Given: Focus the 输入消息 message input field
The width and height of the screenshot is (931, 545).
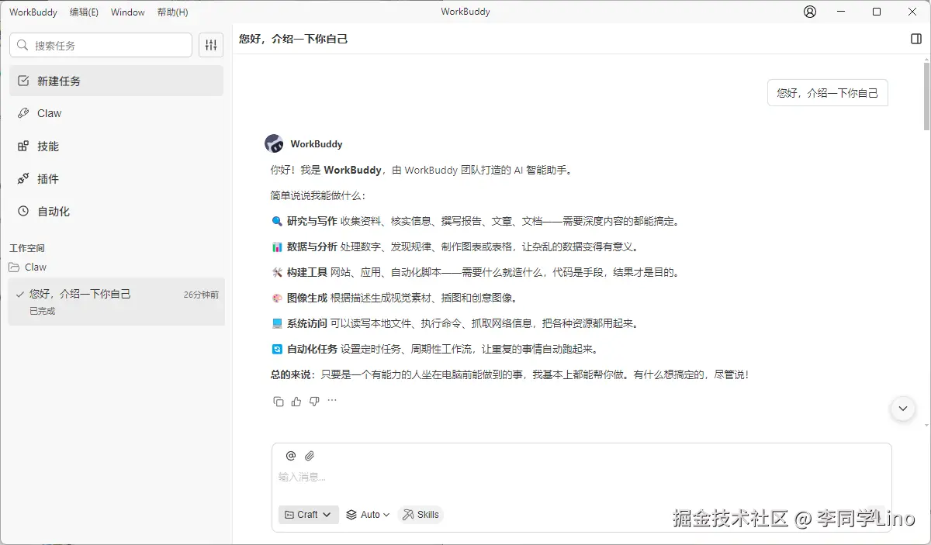Looking at the screenshot, I should [581, 477].
